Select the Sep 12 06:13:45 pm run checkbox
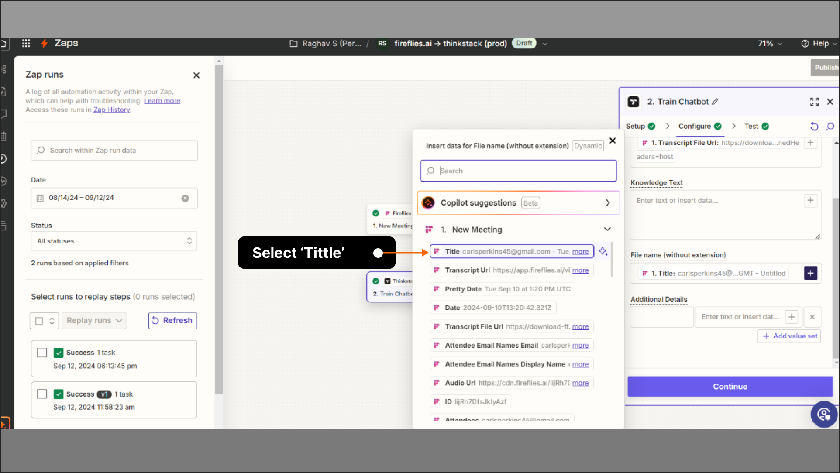Screen dimensions: 840x473 pos(42,353)
